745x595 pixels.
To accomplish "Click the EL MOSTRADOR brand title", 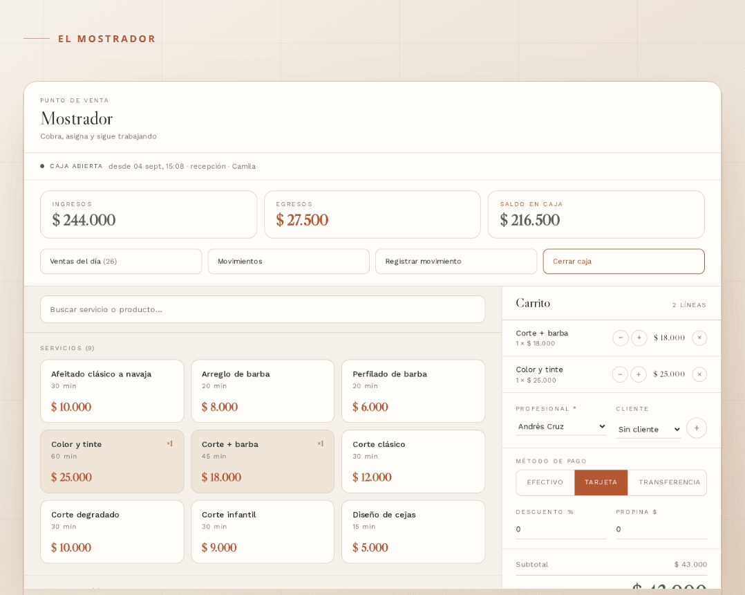I will tap(107, 39).
